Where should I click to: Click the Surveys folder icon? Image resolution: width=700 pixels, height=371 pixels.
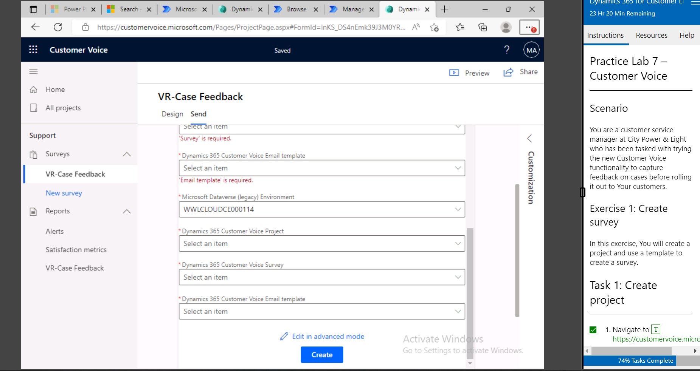pyautogui.click(x=33, y=154)
